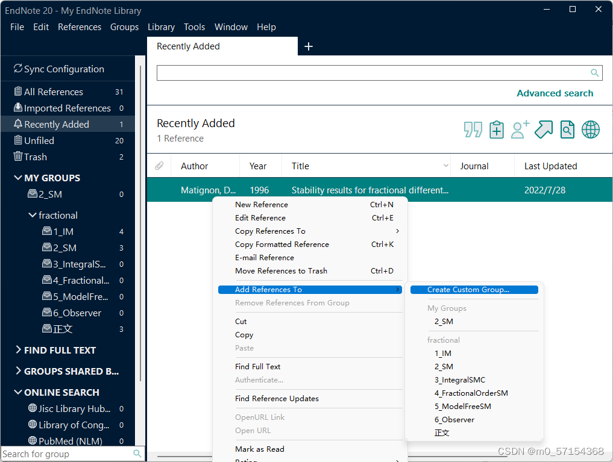Viewport: 613px width, 462px height.
Task: Click the Imported References icon
Action: coord(18,107)
